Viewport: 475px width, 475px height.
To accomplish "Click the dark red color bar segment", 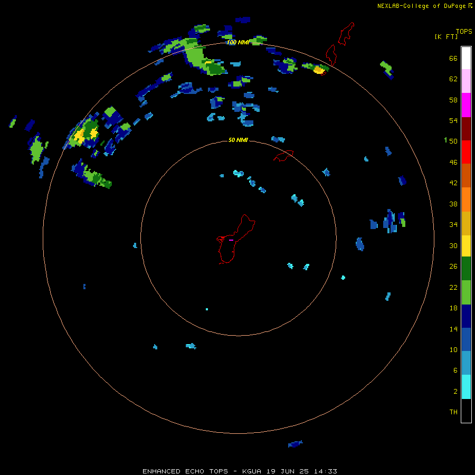I will pyautogui.click(x=466, y=129).
